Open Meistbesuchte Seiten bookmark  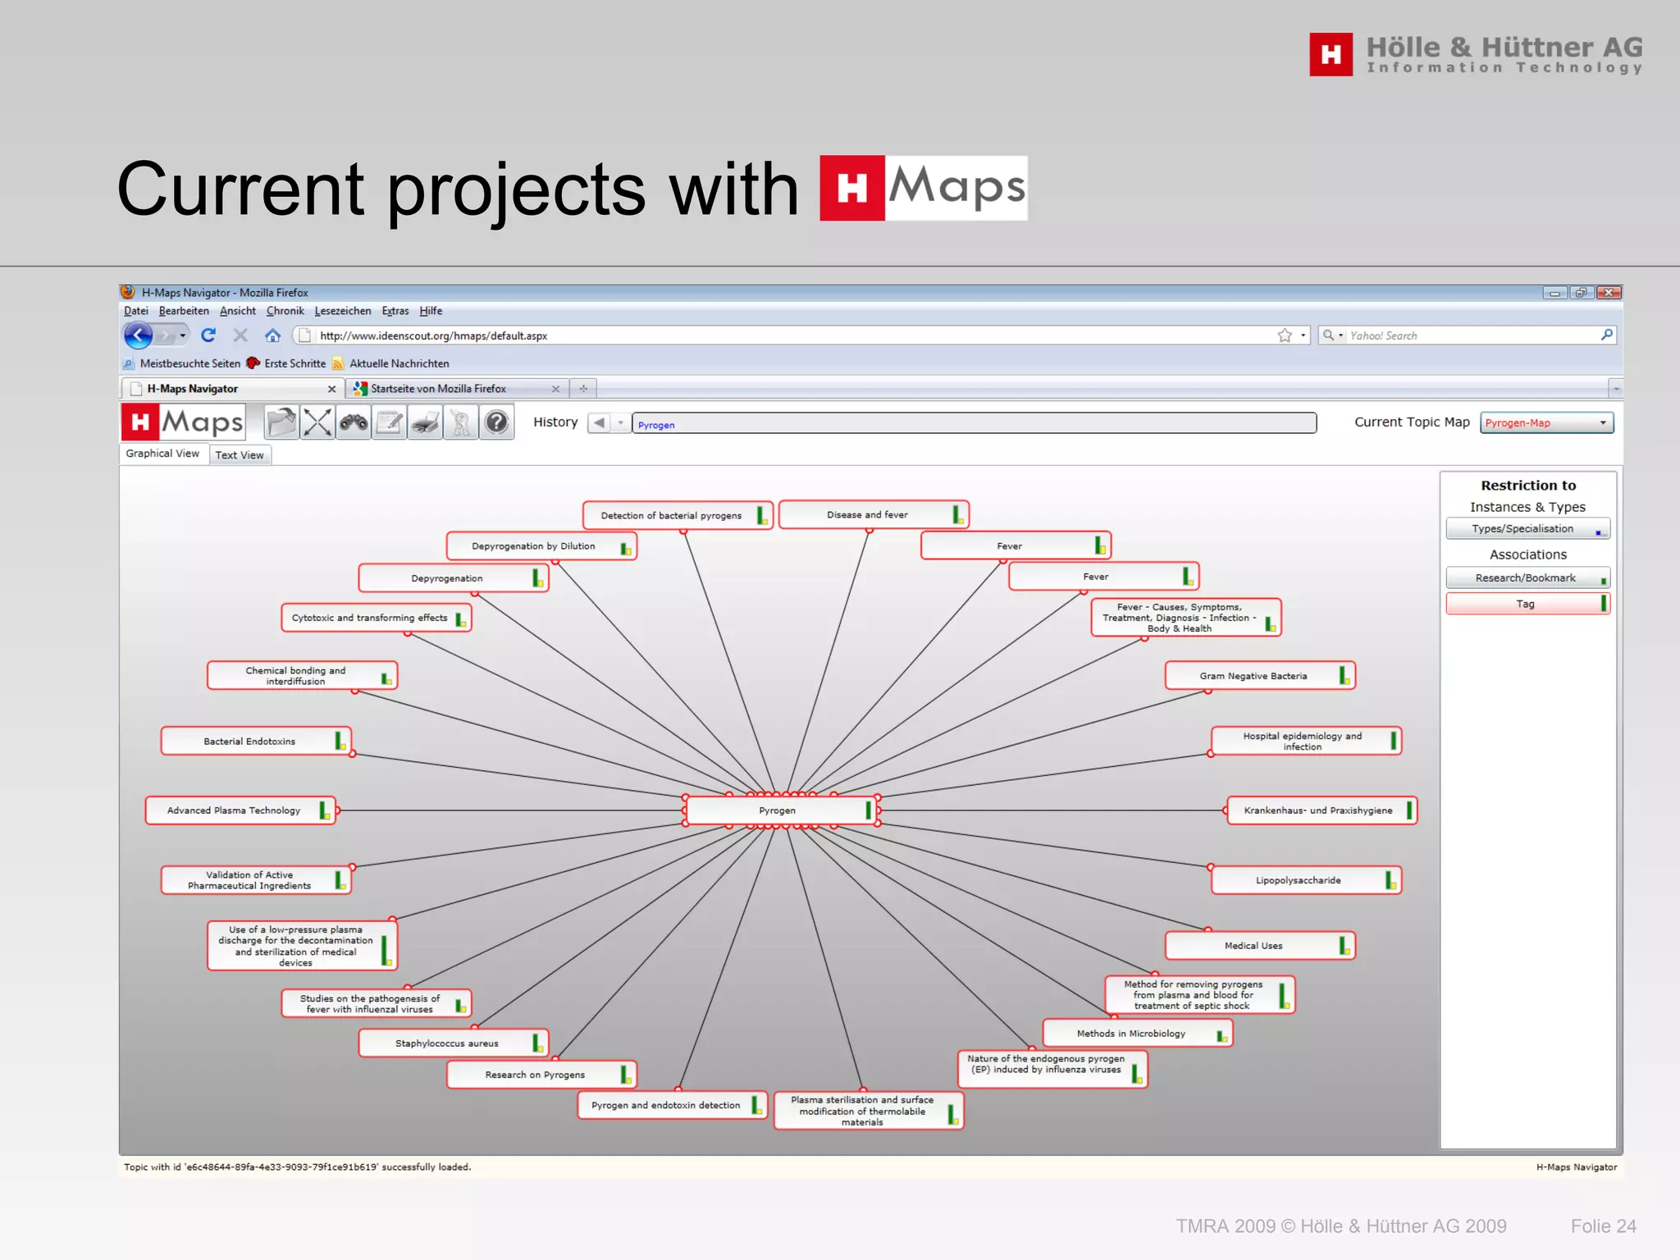[182, 363]
